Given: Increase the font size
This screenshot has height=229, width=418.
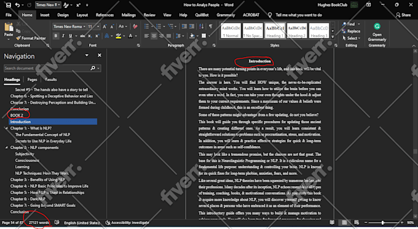Looking at the screenshot, I should [x=104, y=26].
